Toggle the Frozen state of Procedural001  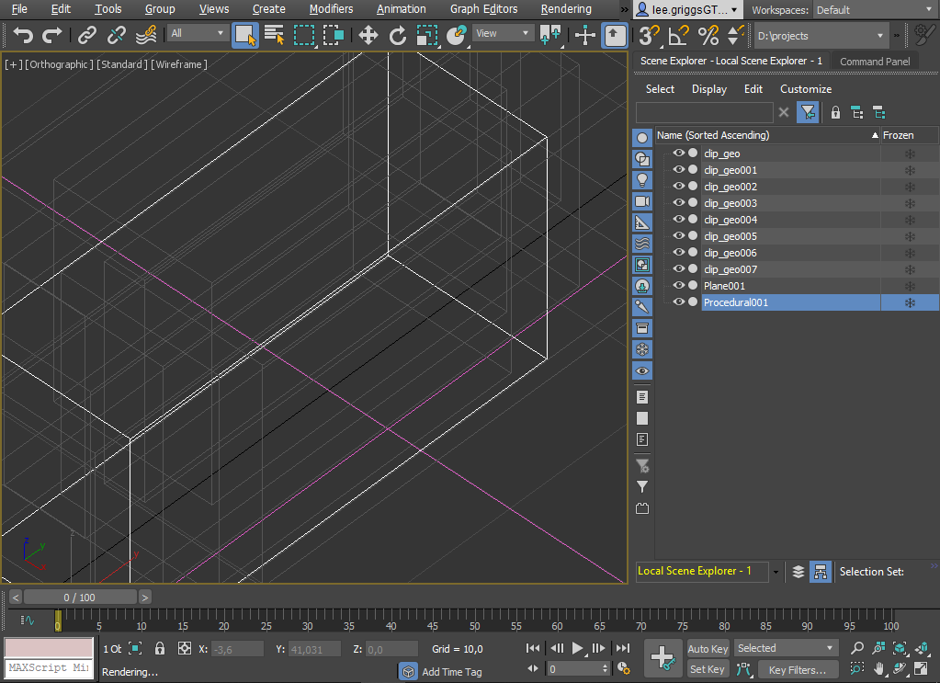[910, 302]
